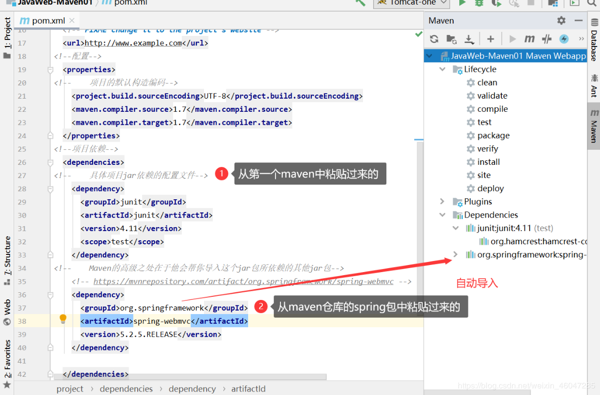Select org.hamcrest:hamcrest dependency item
The image size is (600, 395).
tap(533, 242)
